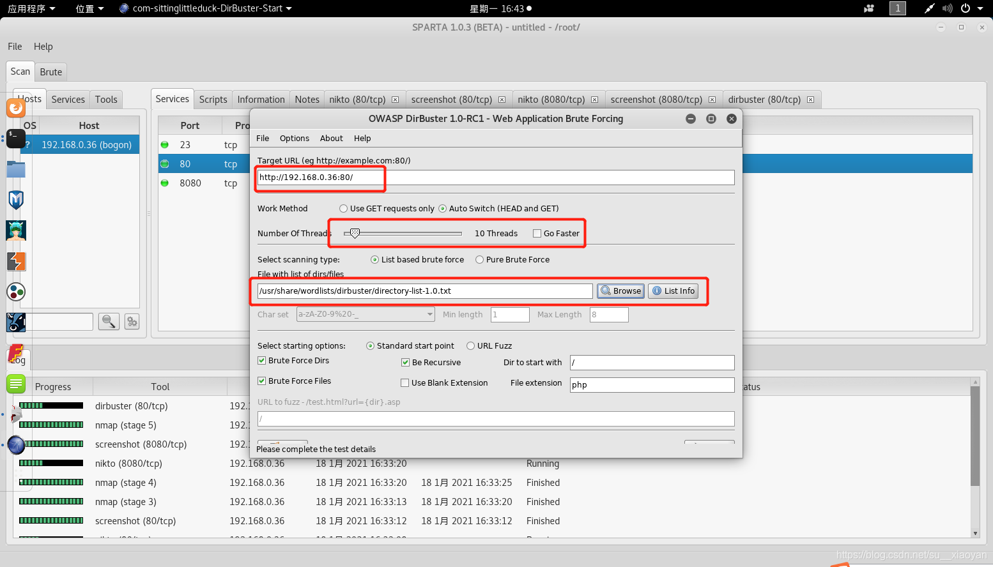Launch the BeEF bull dock icon
The height and width of the screenshot is (567, 993).
(16, 322)
